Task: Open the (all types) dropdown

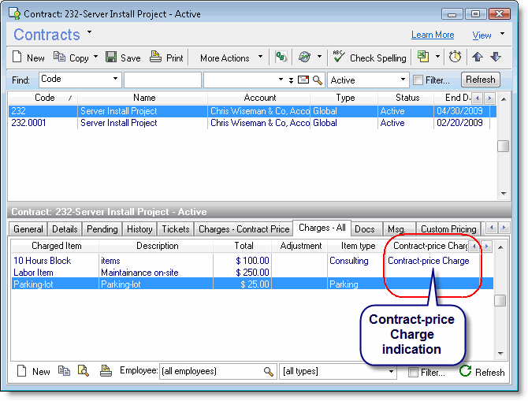Action: coord(391,371)
